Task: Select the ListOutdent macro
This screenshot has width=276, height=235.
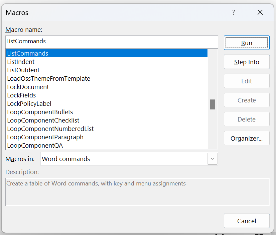Action: tap(107, 70)
